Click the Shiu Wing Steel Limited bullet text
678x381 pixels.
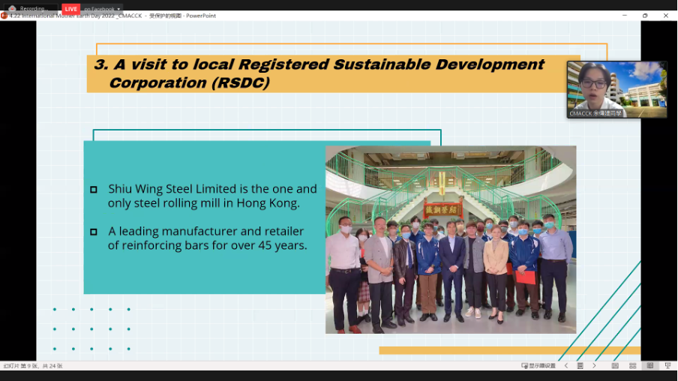click(212, 196)
